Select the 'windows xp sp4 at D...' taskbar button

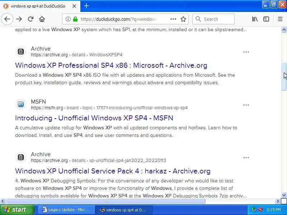coord(124,210)
